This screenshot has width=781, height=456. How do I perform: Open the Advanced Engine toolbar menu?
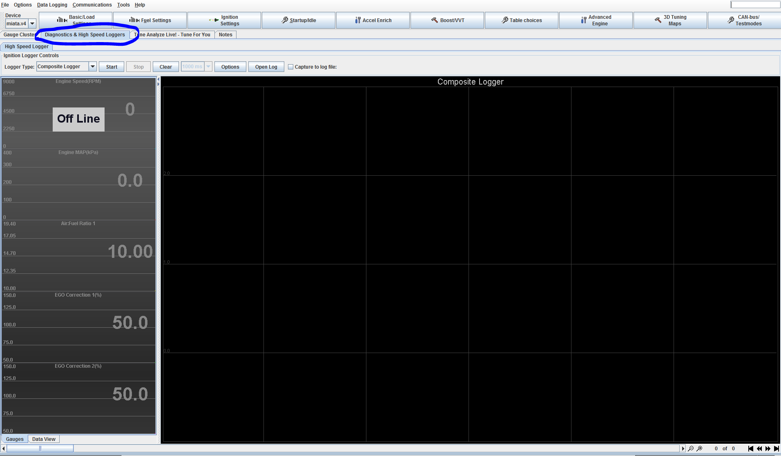coord(596,20)
